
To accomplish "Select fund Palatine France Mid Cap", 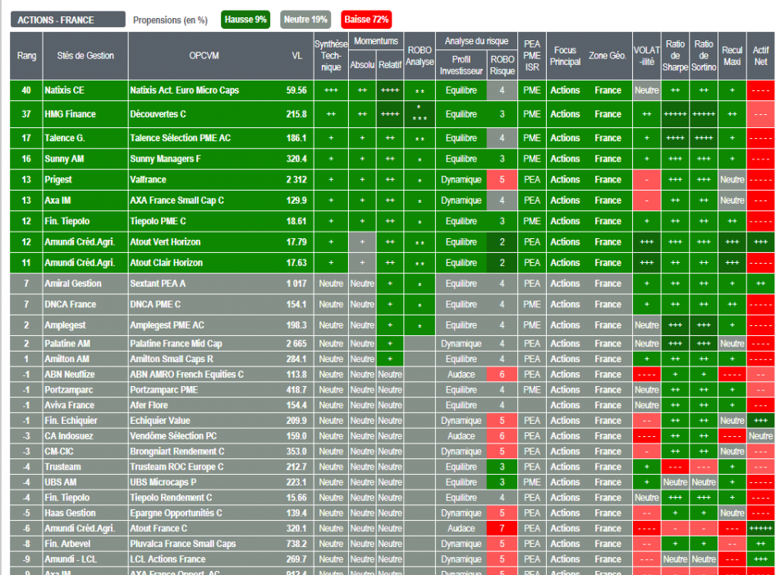I will click(x=176, y=343).
